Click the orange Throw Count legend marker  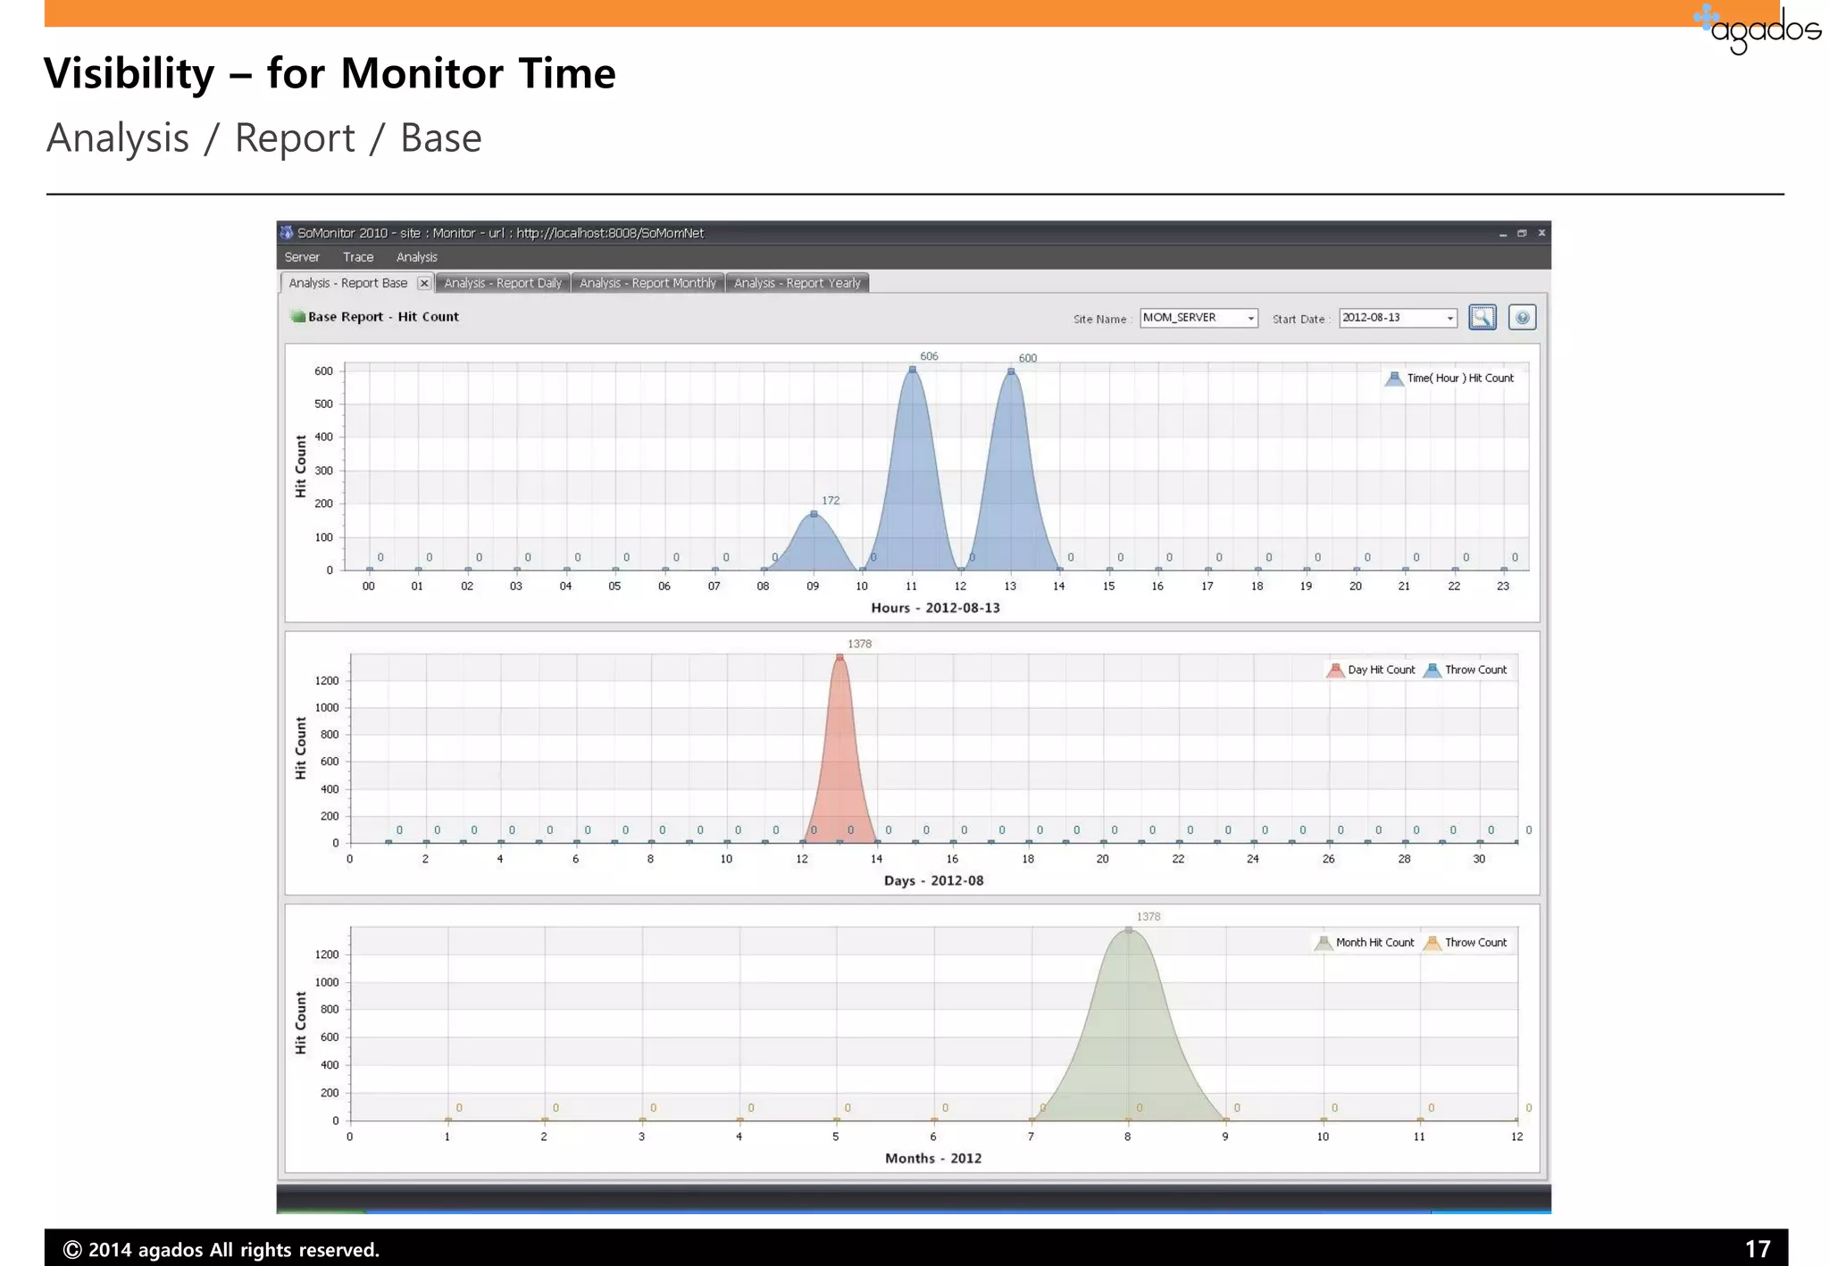[x=1432, y=943]
